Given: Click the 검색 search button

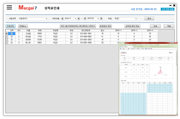Looking at the screenshot, I should point(149,18).
